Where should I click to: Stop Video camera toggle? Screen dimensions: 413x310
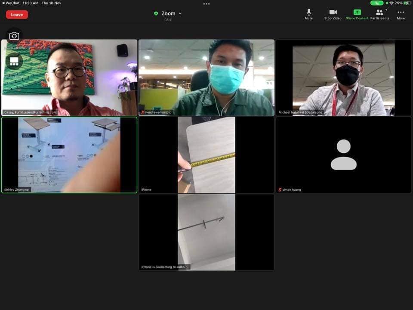pos(333,14)
